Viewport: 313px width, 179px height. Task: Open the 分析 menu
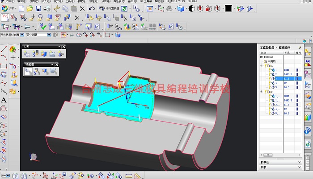pos(106,1)
